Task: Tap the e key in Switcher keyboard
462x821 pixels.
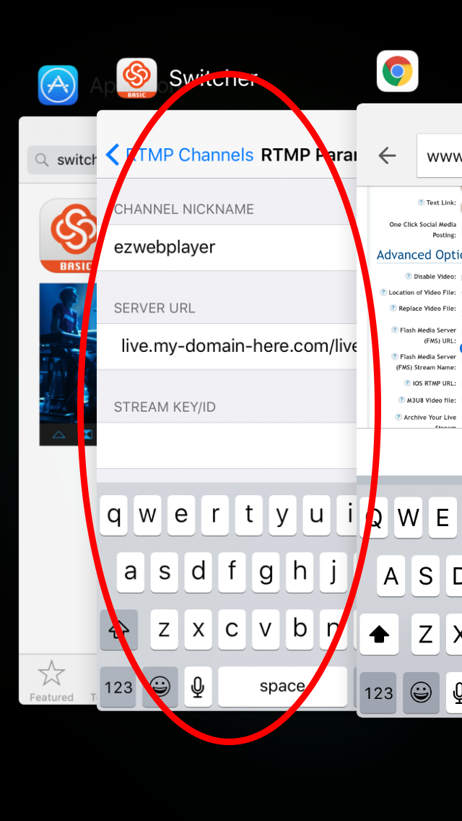Action: point(181,516)
